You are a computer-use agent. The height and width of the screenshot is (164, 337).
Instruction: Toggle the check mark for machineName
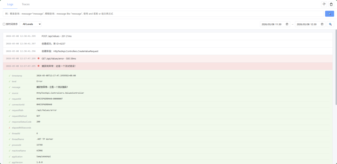point(9,151)
